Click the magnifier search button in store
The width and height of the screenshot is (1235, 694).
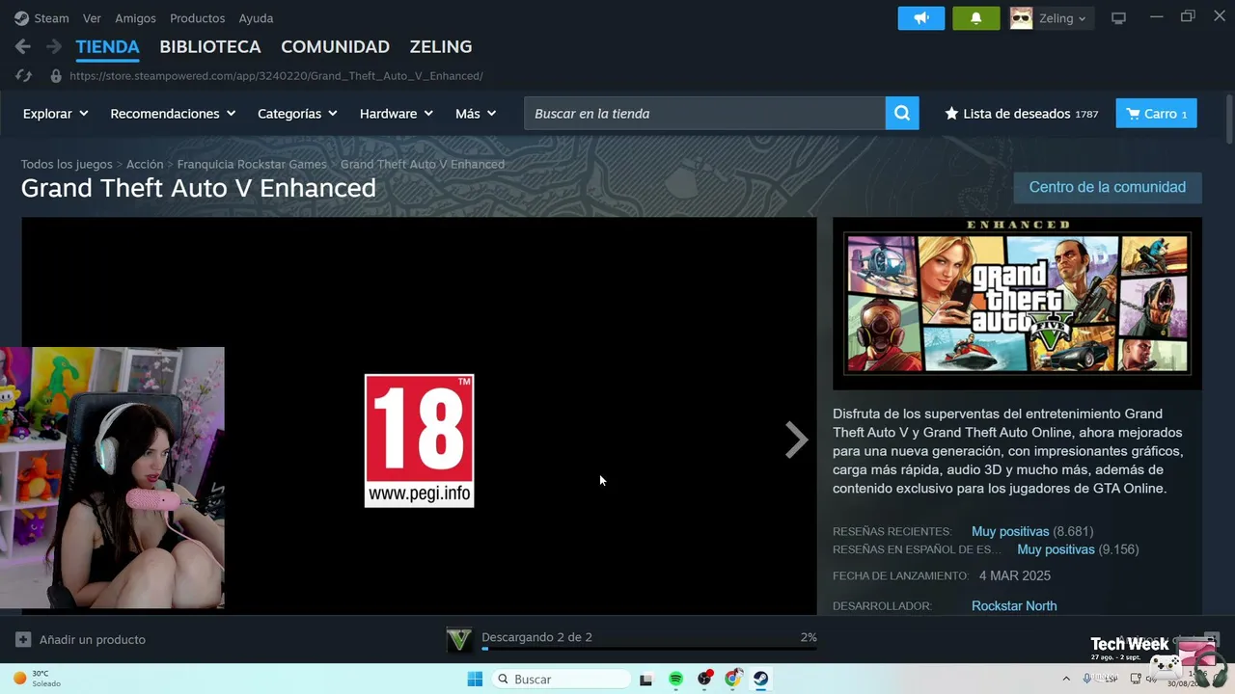[x=902, y=114]
